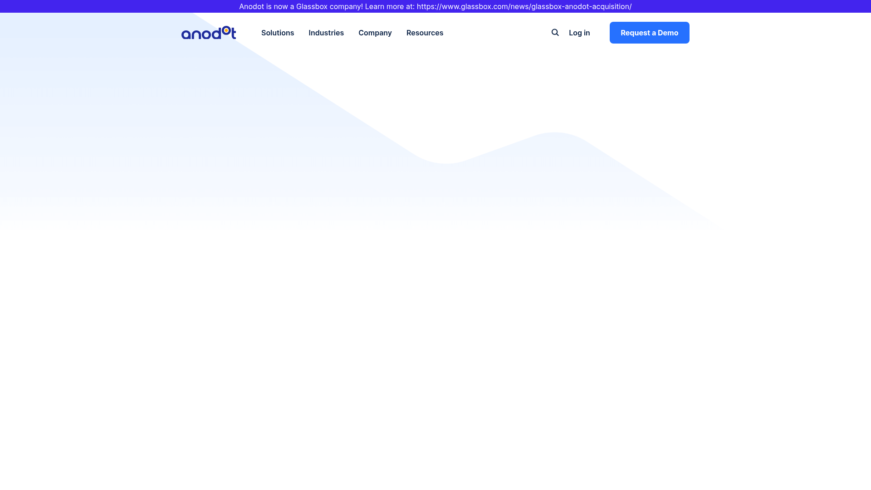
Task: Click the purple announcement banner at the top
Action: point(435,6)
